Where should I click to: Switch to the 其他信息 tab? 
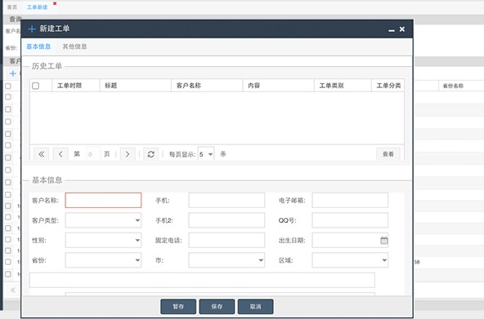(74, 47)
